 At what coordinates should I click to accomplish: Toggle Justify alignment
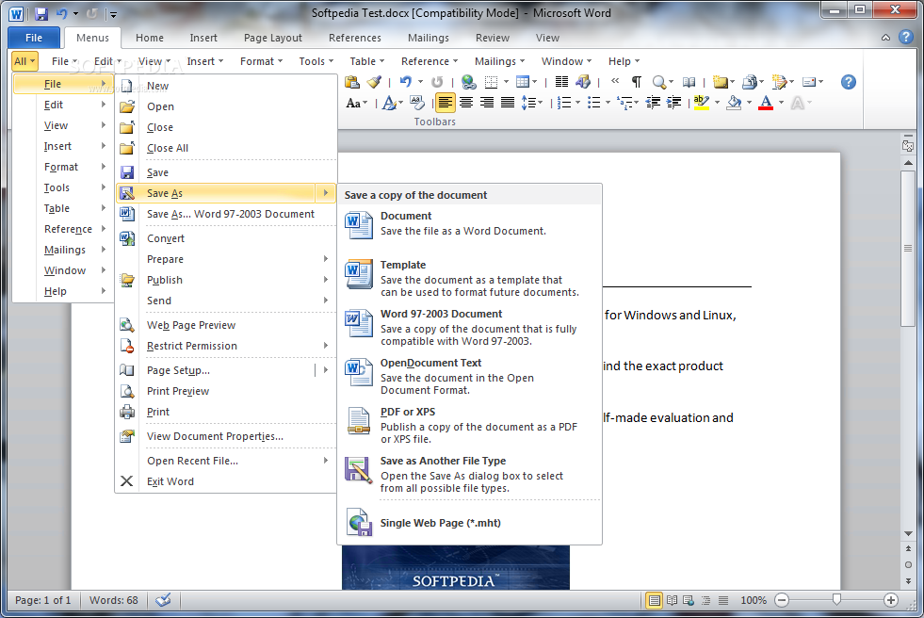[x=508, y=103]
